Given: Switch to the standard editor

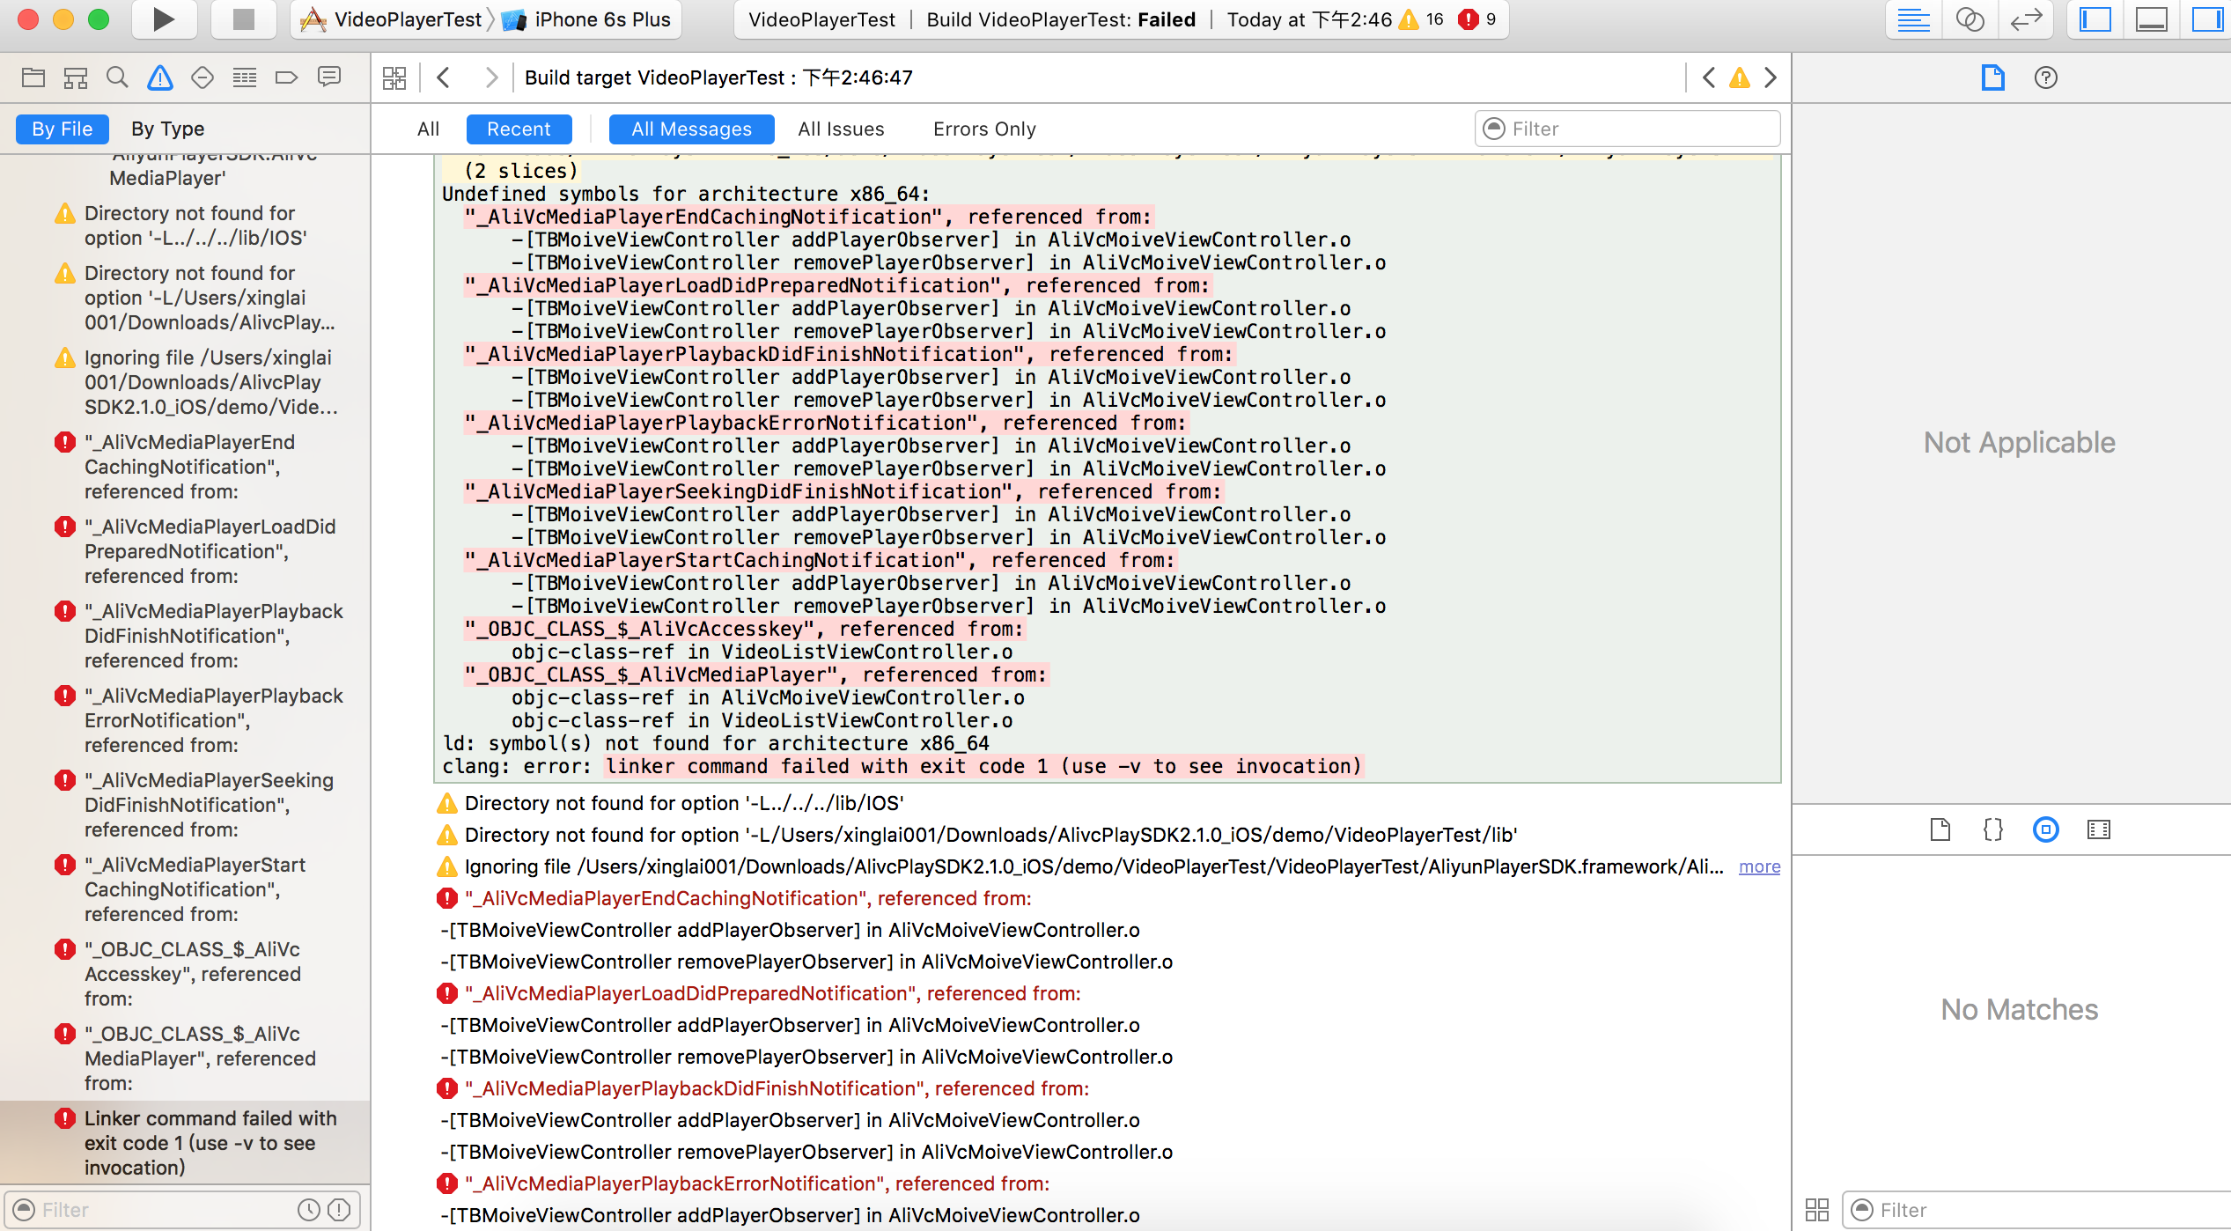Looking at the screenshot, I should coord(1913,19).
